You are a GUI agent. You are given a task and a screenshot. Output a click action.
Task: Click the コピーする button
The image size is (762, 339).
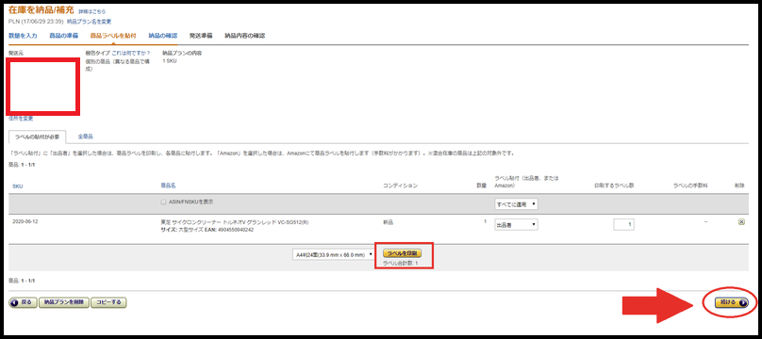click(108, 302)
